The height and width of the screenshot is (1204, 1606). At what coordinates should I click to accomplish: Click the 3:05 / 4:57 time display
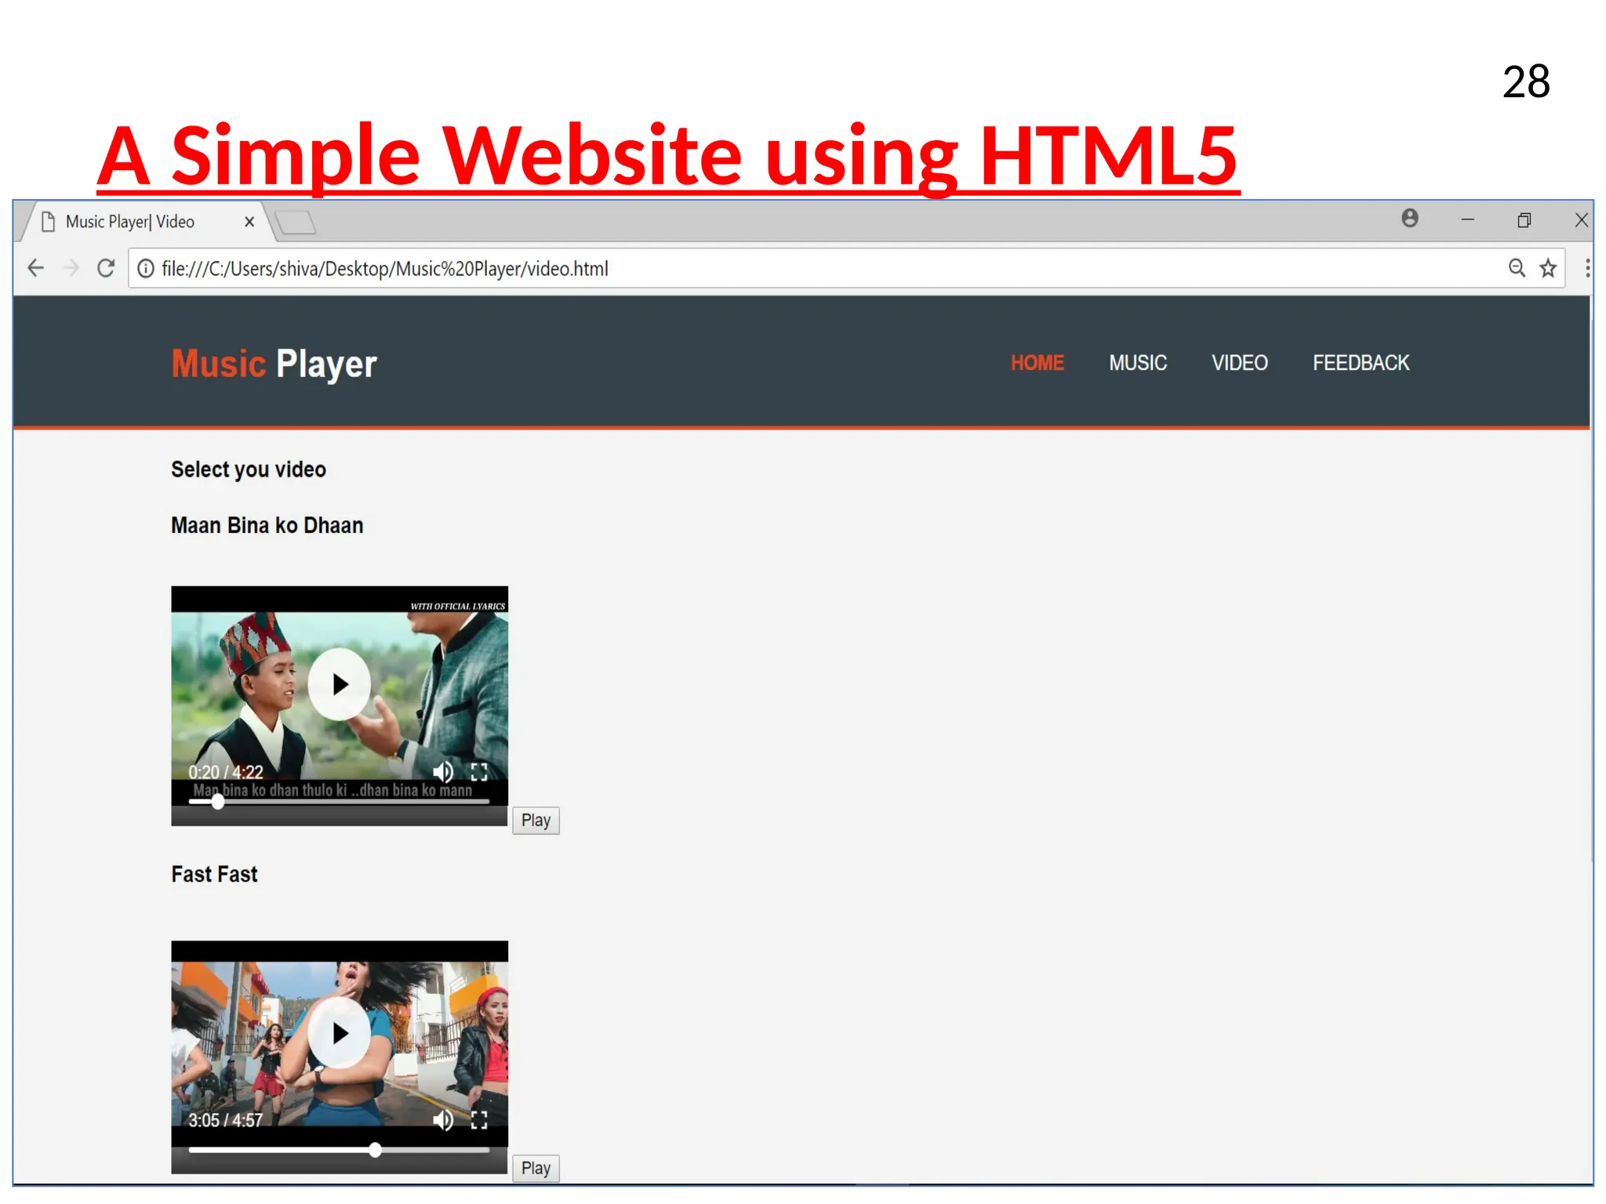point(226,1120)
